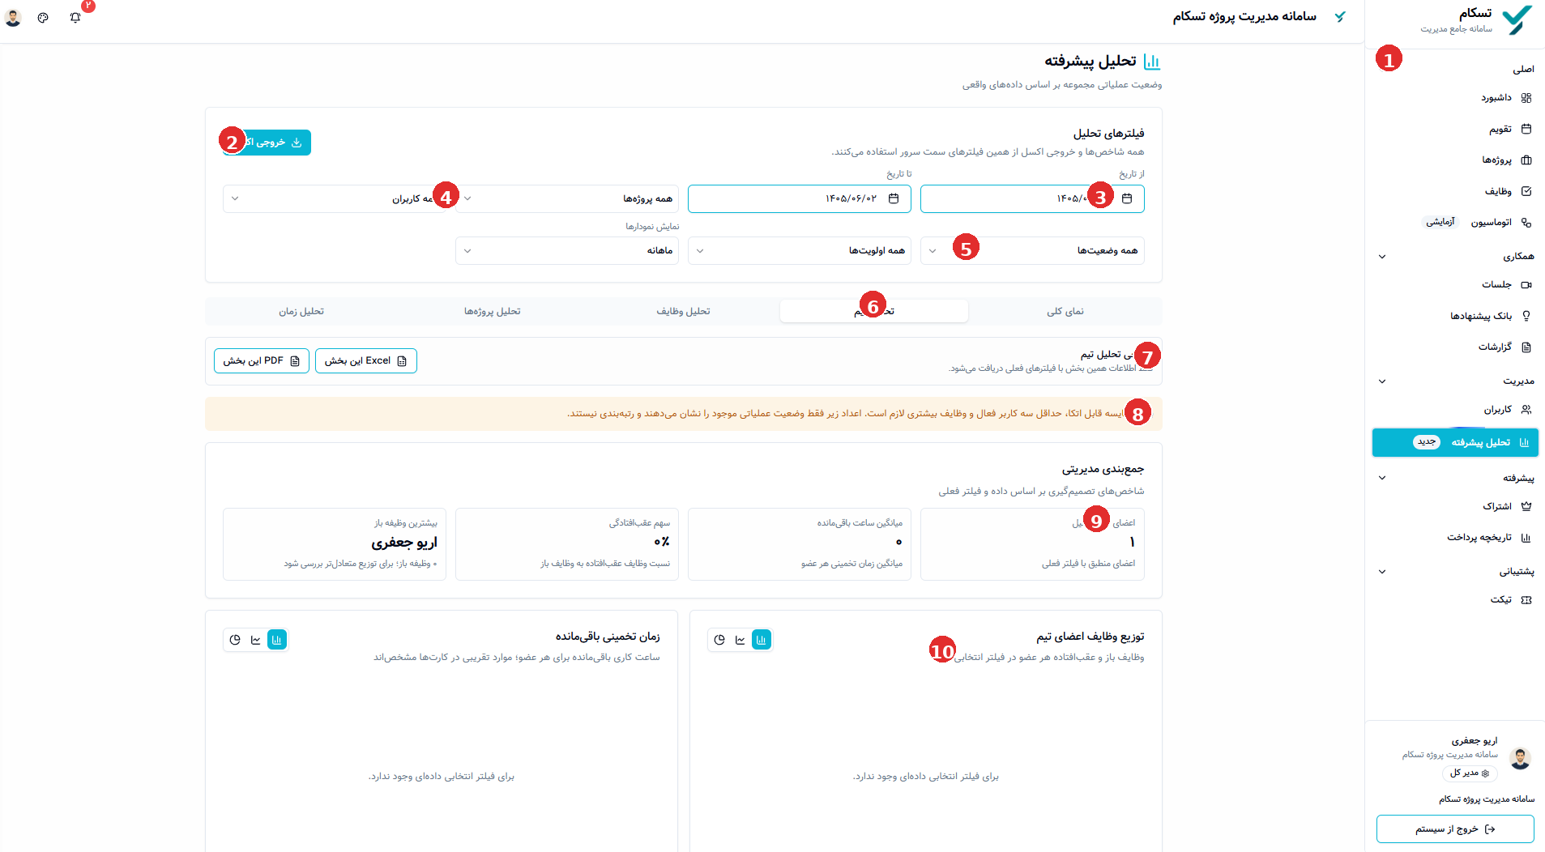1545x852 pixels.
Task: Open the ماهانه chart display dropdown
Action: pos(567,250)
